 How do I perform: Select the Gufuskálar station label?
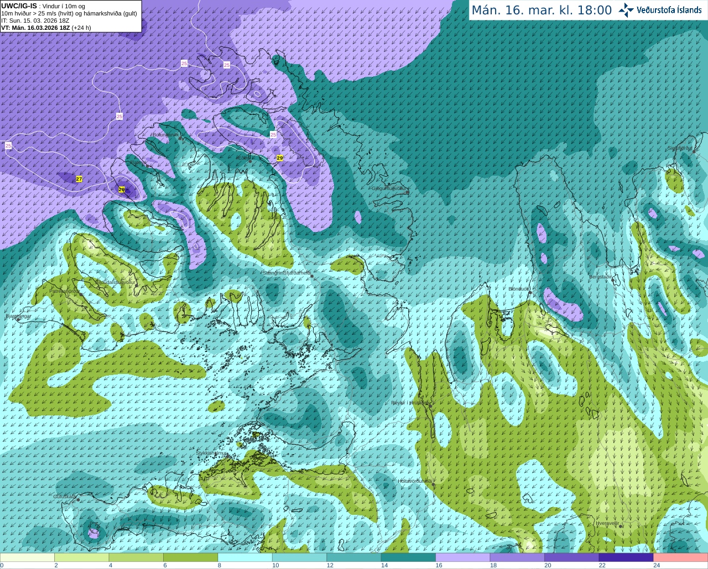click(x=65, y=497)
